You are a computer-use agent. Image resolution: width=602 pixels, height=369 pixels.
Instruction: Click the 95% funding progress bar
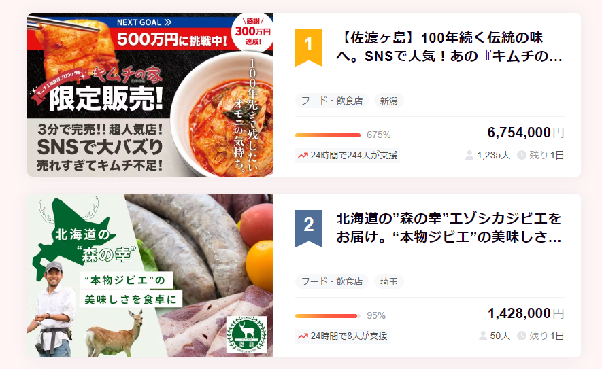[x=327, y=315]
